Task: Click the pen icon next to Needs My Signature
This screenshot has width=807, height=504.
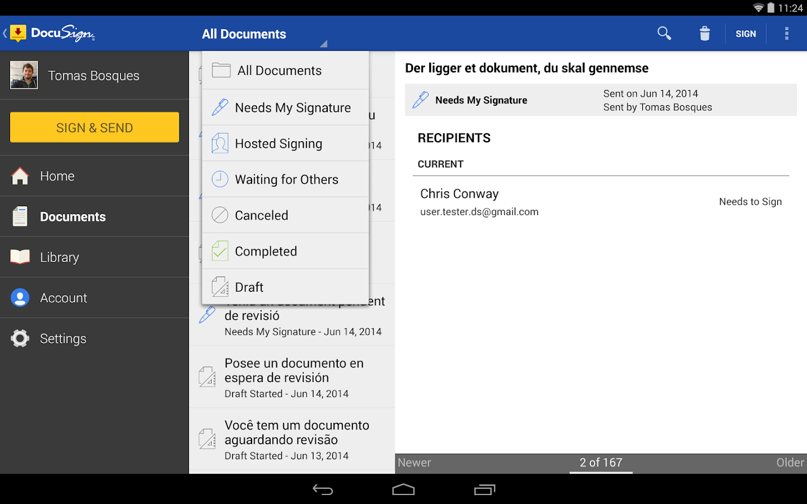Action: point(420,99)
